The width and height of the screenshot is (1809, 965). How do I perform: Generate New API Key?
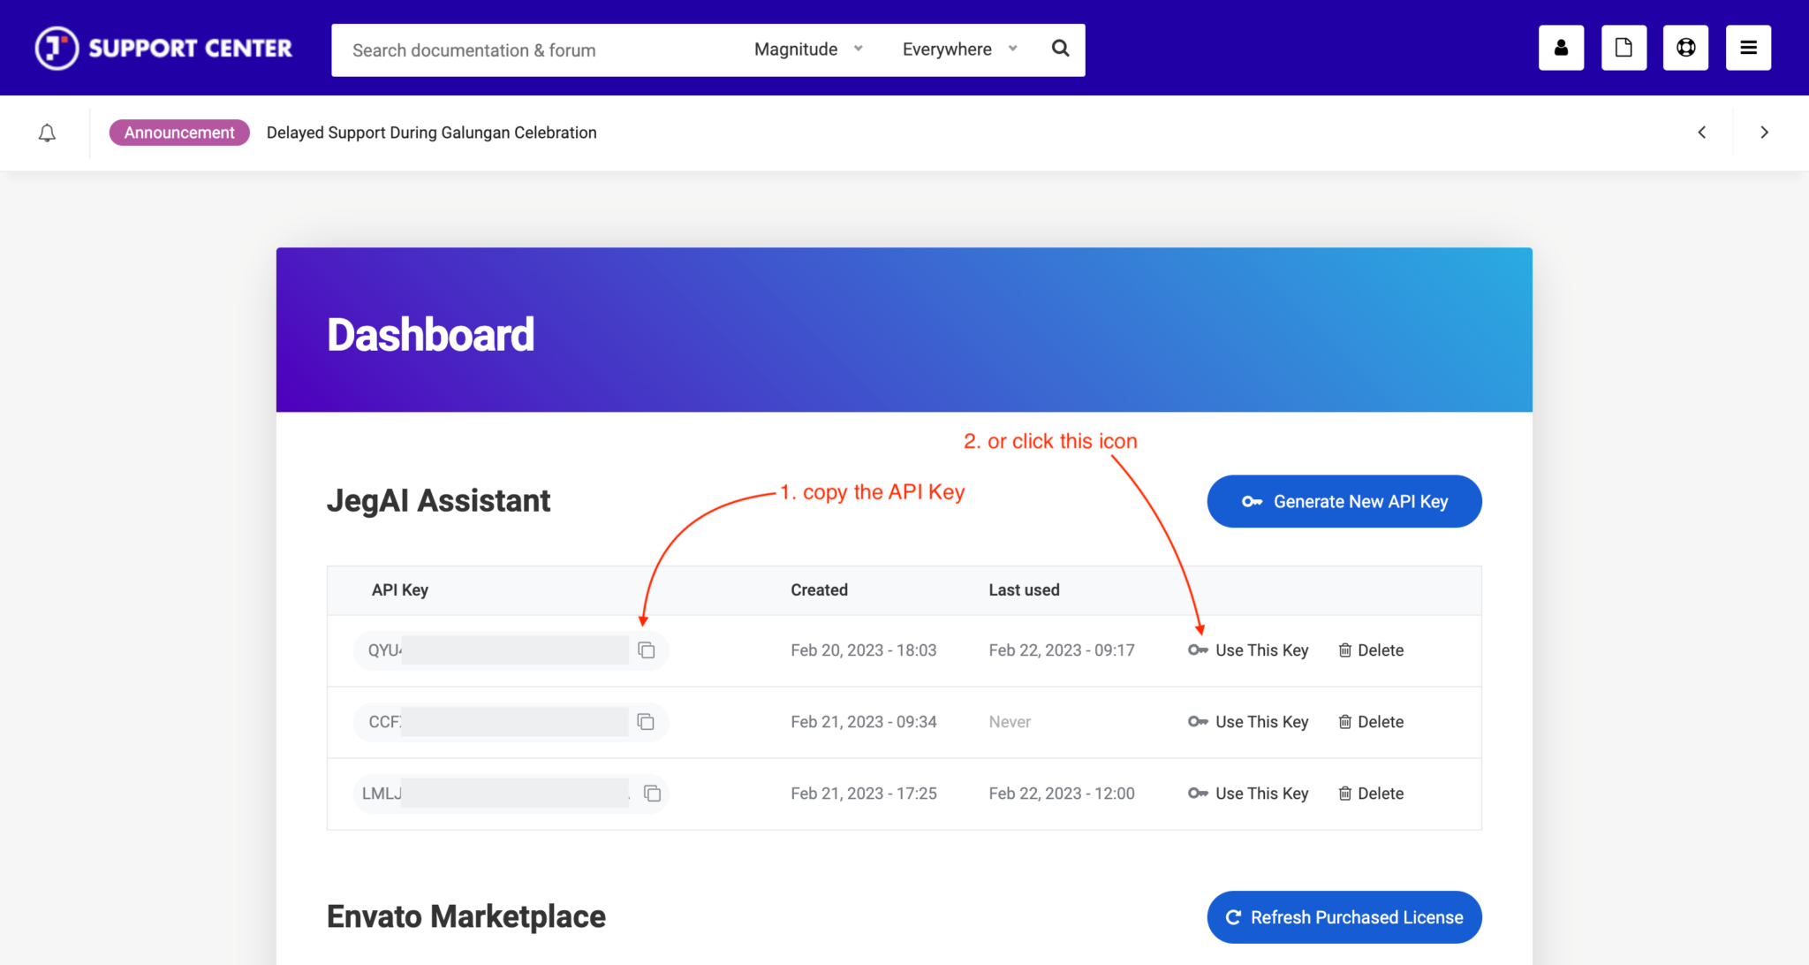(x=1344, y=501)
